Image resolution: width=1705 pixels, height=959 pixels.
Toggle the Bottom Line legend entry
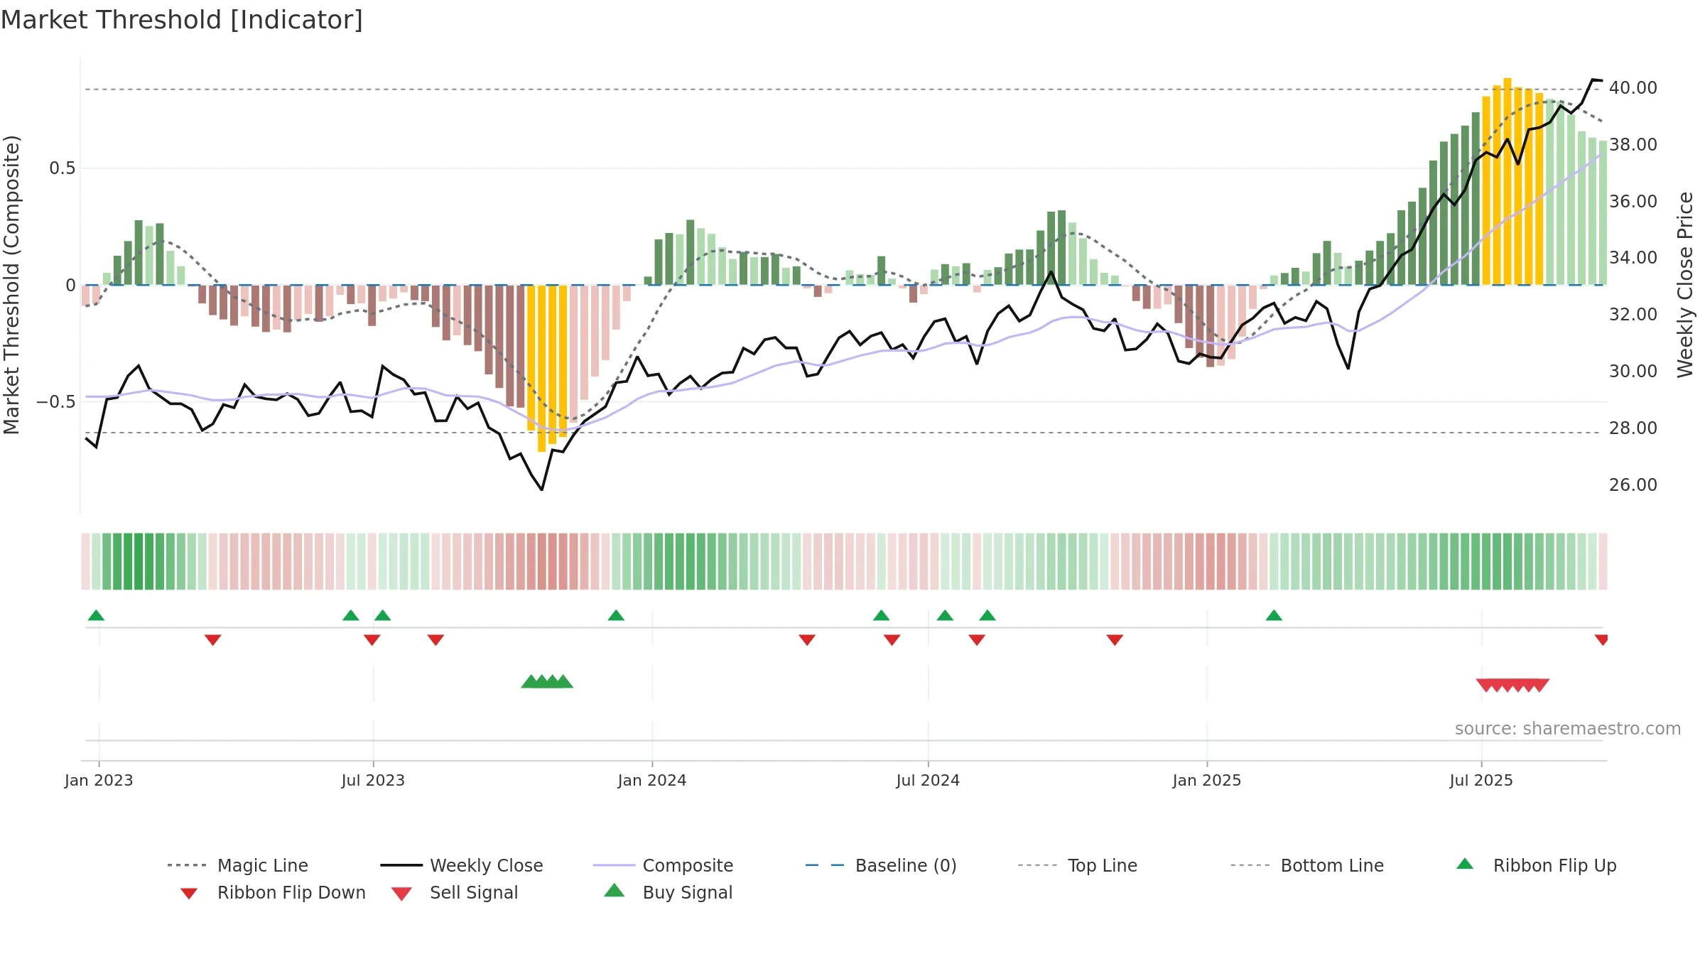pyautogui.click(x=1307, y=865)
